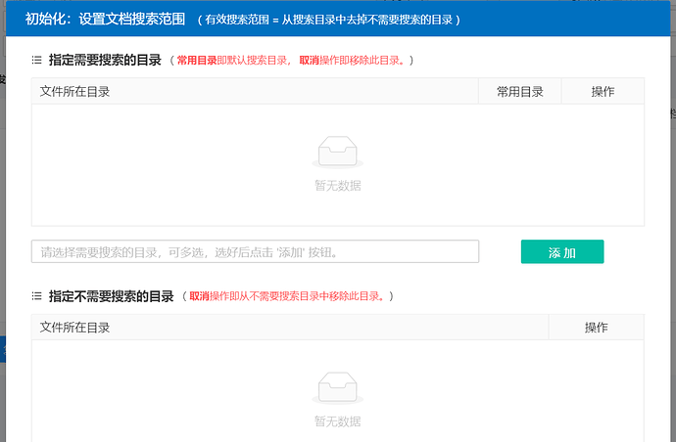676x442 pixels.
Task: Select the 操作 header in the lower table
Action: pyautogui.click(x=596, y=328)
